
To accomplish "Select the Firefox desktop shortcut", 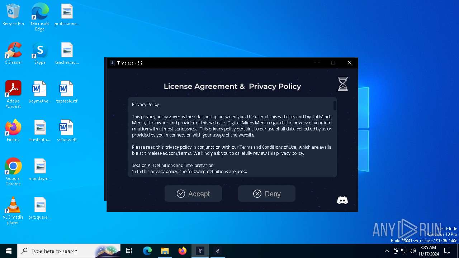I will click(13, 131).
